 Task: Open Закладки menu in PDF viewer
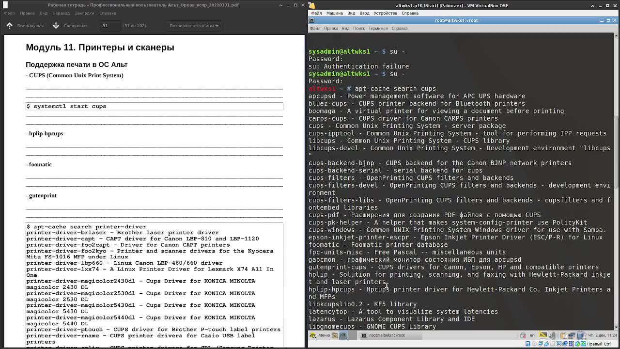pyautogui.click(x=84, y=13)
